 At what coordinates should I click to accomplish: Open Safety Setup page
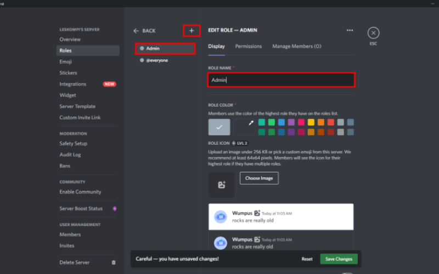[x=88, y=144]
